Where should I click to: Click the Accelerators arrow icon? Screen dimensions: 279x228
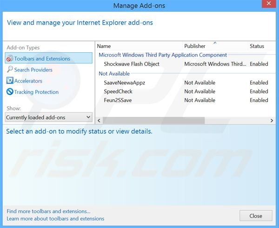(10, 81)
